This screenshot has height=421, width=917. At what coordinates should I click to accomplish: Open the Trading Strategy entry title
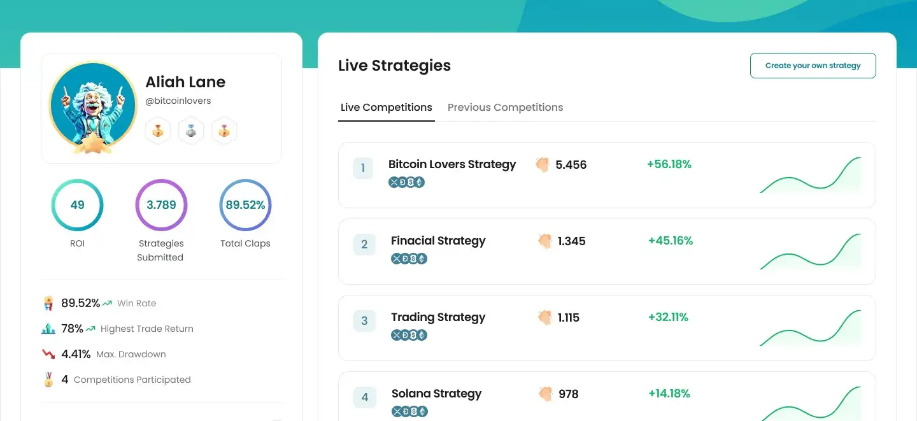pos(438,317)
